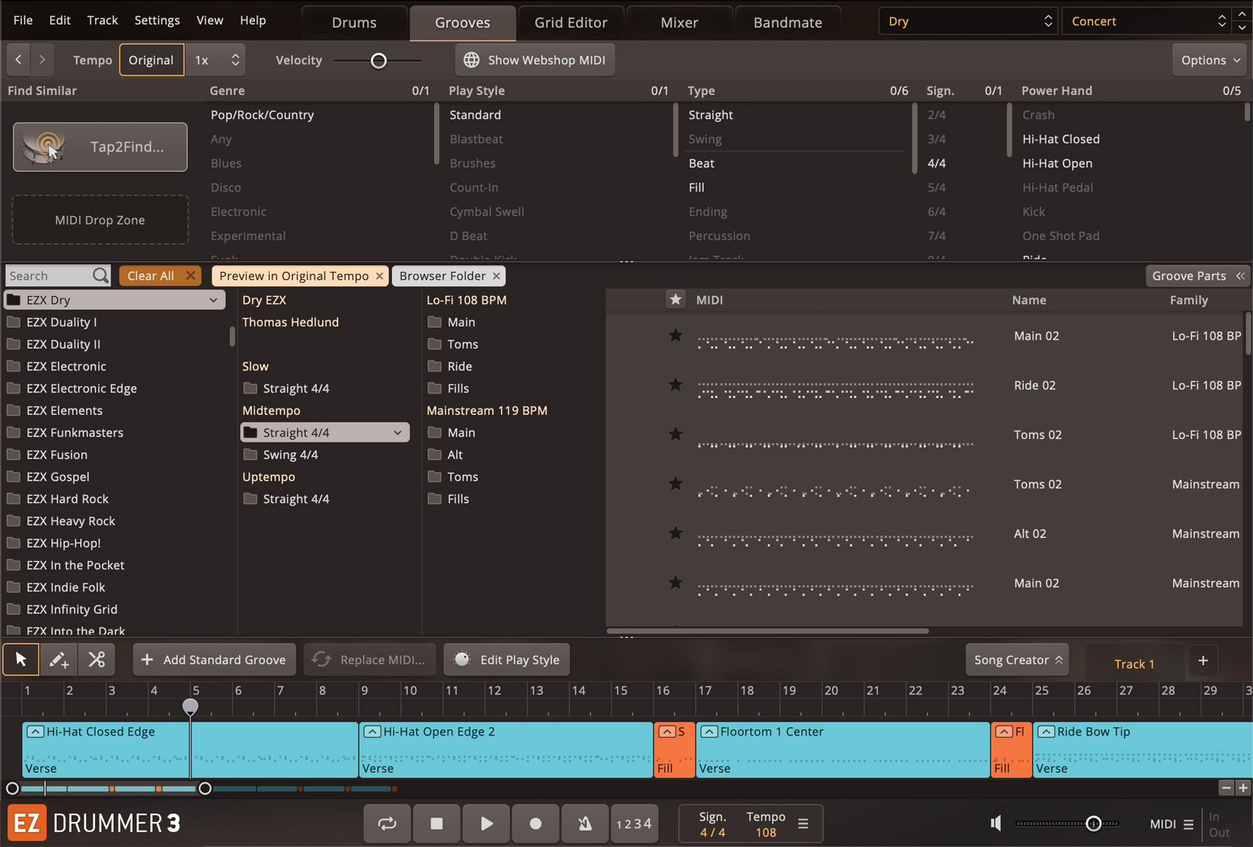This screenshot has height=847, width=1253.
Task: Click the Record button
Action: click(x=536, y=823)
